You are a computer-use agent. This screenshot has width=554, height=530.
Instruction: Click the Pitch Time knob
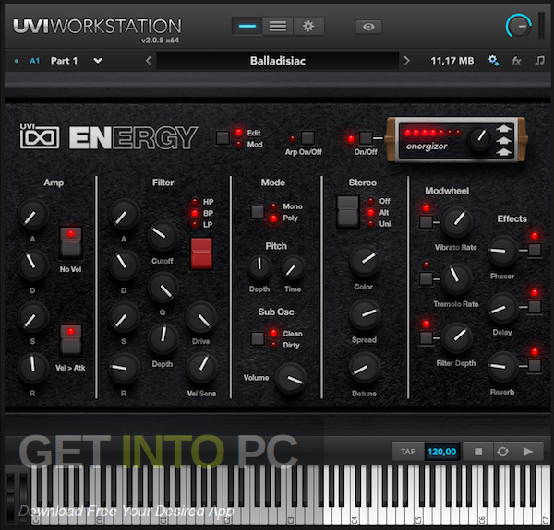293,267
